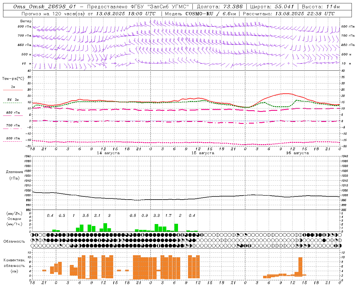Click the '15 августа' date label
356x285 pixels.
(x=203, y=153)
